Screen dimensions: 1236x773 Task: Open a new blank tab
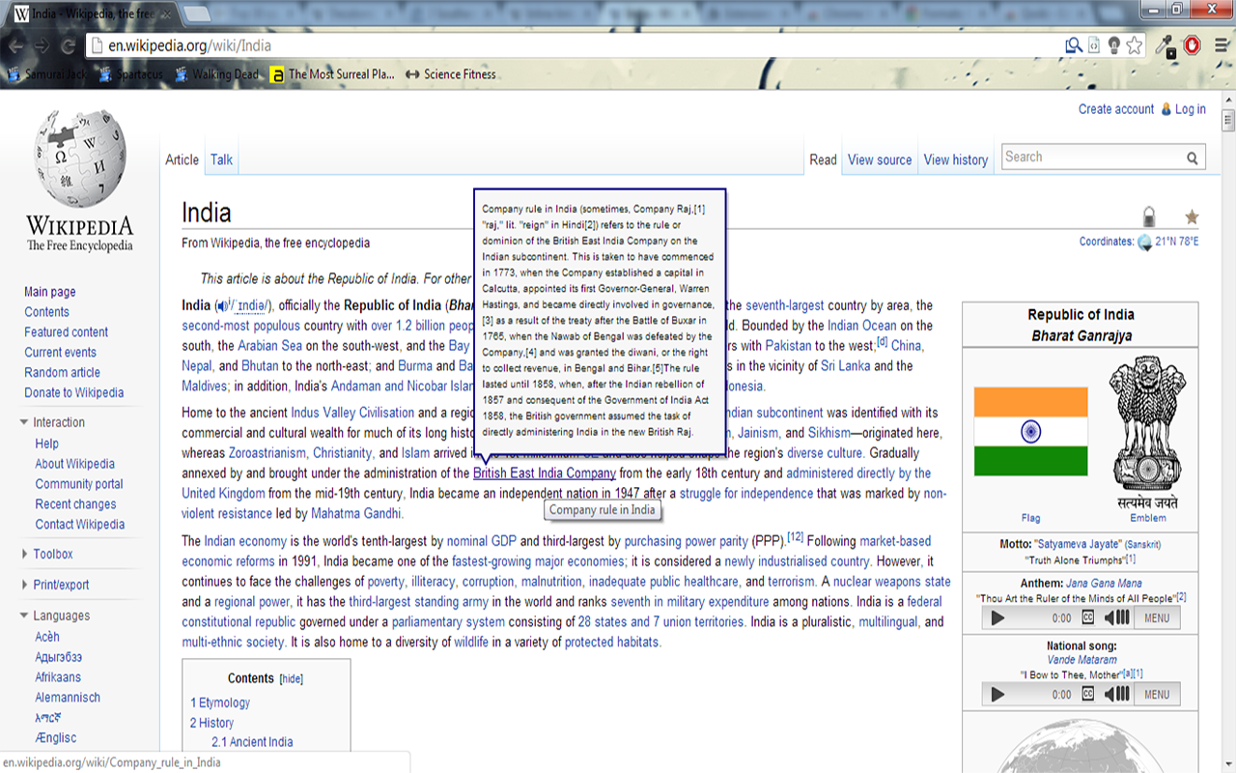point(196,14)
